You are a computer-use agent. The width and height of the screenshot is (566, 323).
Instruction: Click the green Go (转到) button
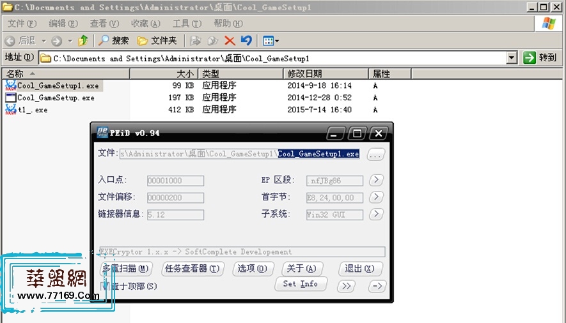pyautogui.click(x=540, y=57)
